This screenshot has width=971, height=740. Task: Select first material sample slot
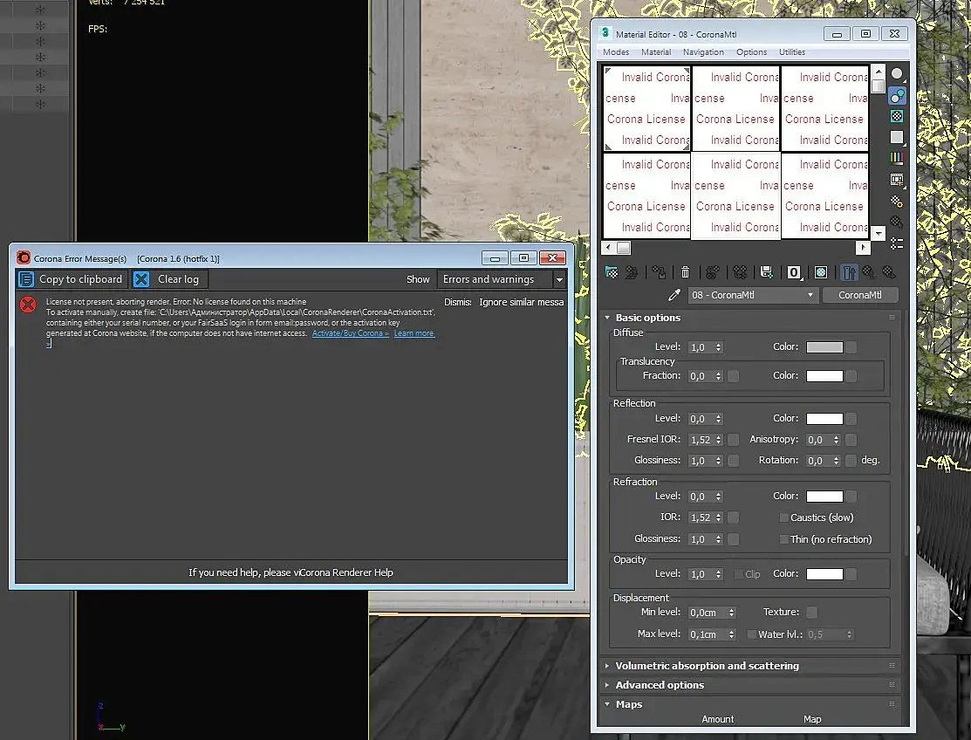click(x=647, y=108)
